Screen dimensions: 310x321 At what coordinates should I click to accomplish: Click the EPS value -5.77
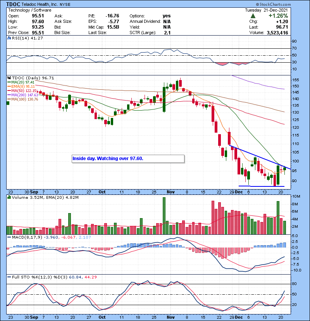(114, 22)
